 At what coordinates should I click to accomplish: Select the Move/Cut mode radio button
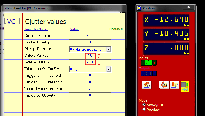[x=144, y=105]
